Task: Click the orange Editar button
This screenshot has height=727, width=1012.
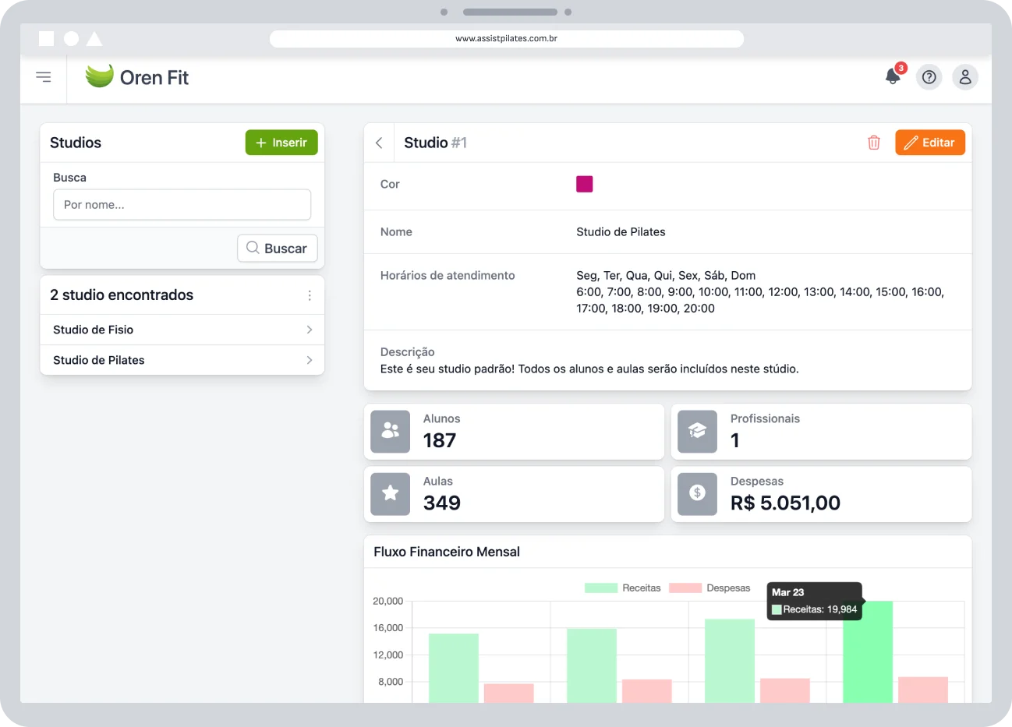Action: (930, 143)
